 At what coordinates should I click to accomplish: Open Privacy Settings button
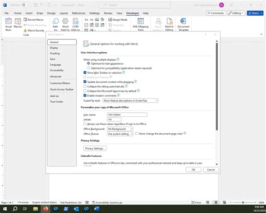click(x=95, y=148)
